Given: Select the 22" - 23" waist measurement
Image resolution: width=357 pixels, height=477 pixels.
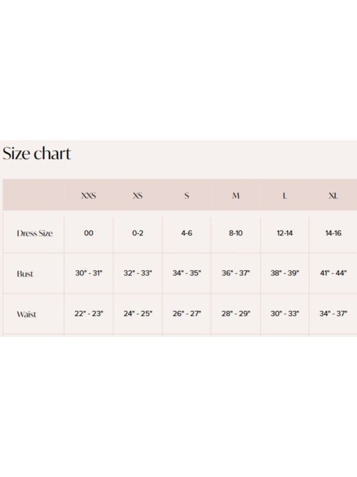Looking at the screenshot, I should 89,314.
